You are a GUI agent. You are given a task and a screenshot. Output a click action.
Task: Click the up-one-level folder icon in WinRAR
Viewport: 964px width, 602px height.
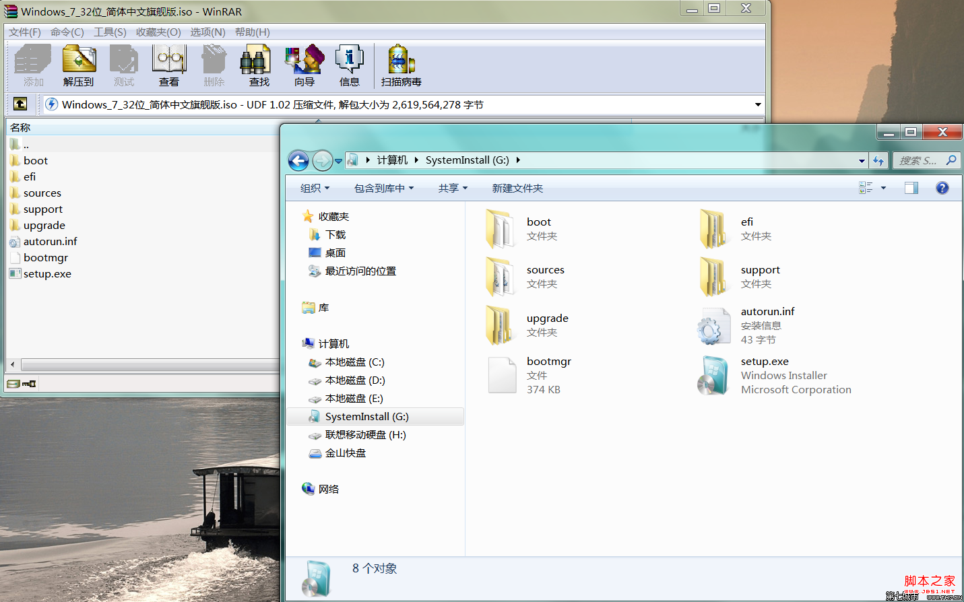[x=20, y=104]
